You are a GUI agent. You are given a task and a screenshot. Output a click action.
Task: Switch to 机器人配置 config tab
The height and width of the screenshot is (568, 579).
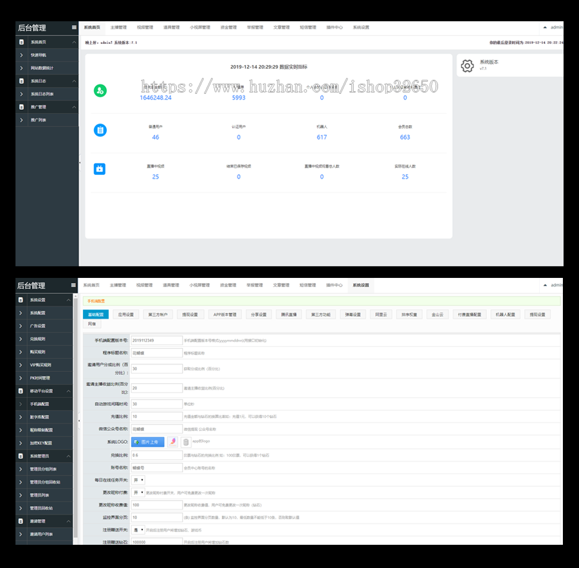pos(506,315)
